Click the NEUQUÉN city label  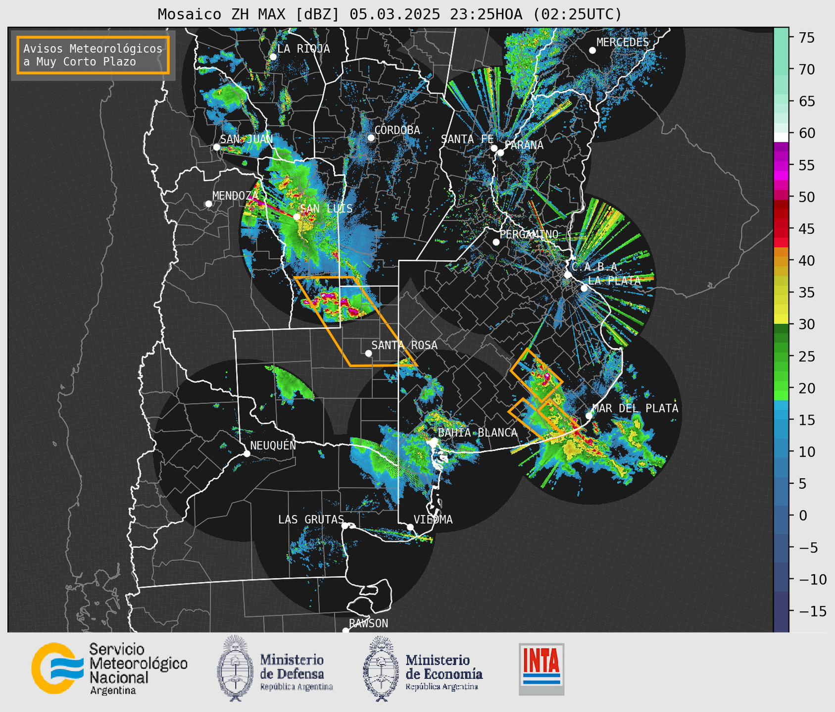(273, 445)
